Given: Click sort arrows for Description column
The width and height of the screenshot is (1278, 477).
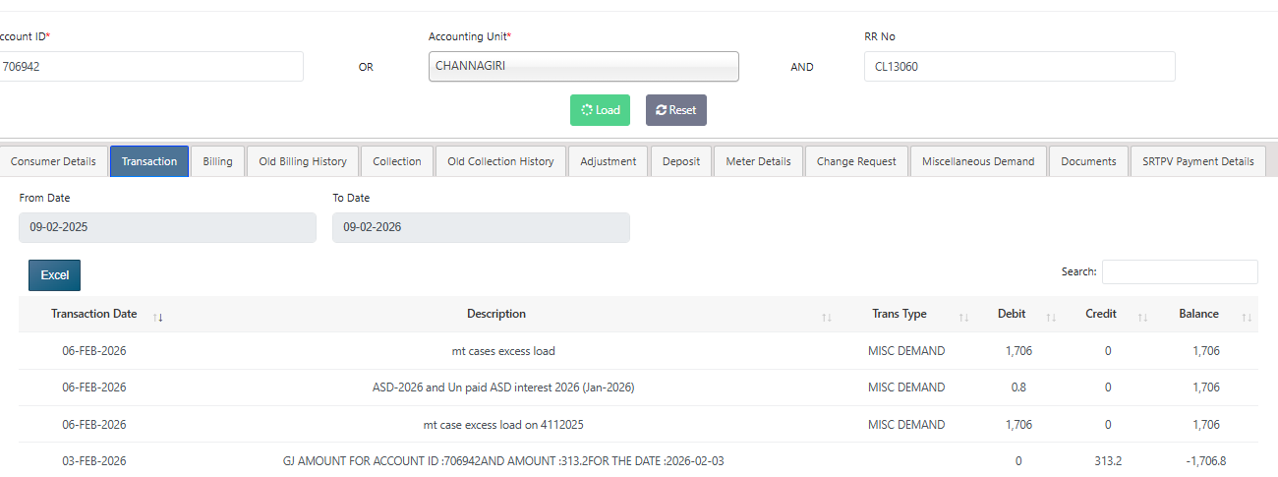Looking at the screenshot, I should click(827, 317).
